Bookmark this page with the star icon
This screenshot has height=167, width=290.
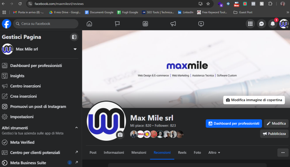click(x=208, y=4)
